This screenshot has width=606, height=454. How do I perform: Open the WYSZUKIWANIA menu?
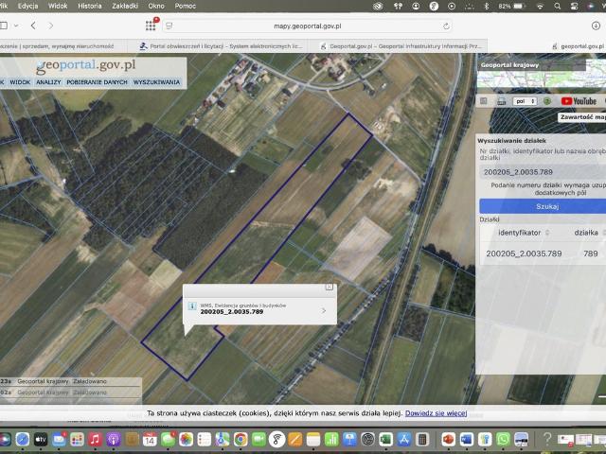[x=156, y=82]
